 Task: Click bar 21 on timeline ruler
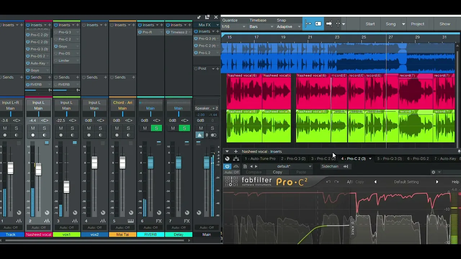coord(310,37)
